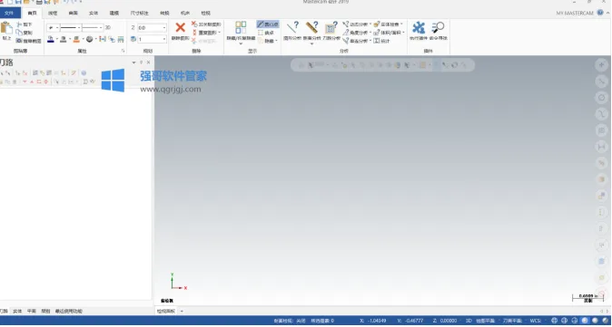This screenshot has width=612, height=327.
Task: Open the line width dropdown
Action: click(101, 28)
